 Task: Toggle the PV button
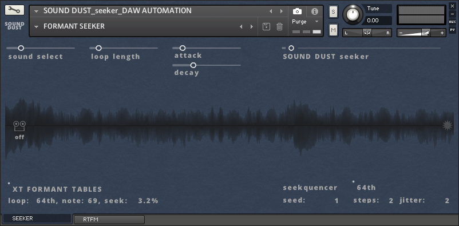452,30
